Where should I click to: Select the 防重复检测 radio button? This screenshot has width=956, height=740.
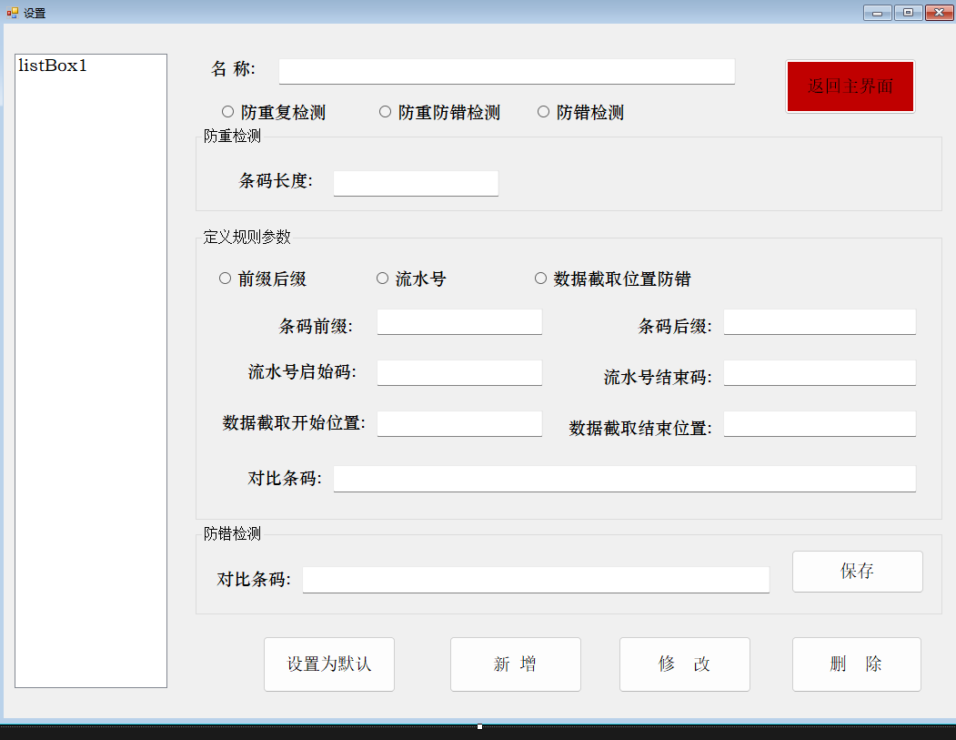click(x=228, y=112)
